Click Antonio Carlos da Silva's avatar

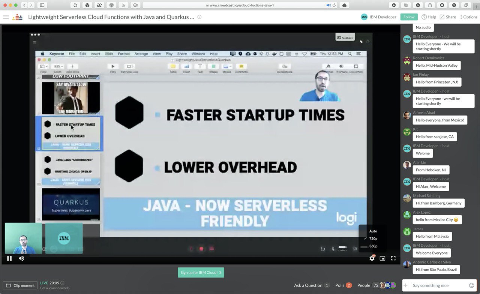pos(407,265)
